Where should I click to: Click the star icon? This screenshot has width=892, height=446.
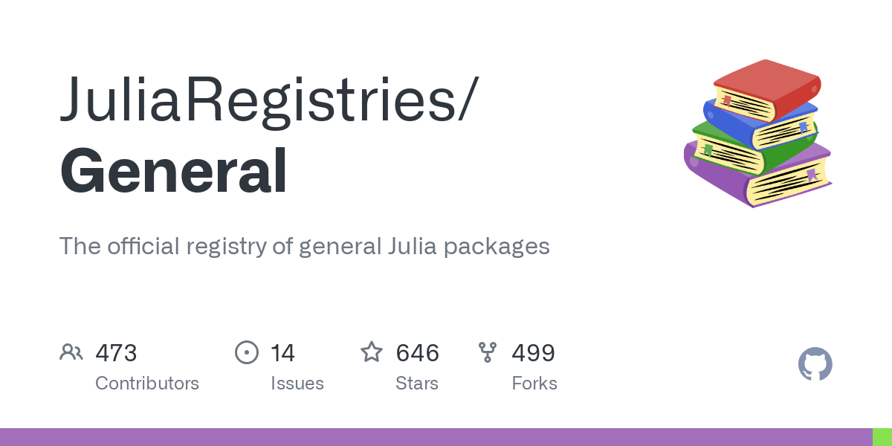pos(372,352)
